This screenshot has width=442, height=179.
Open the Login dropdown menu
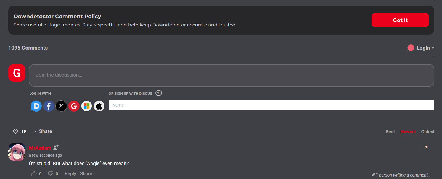coord(425,48)
